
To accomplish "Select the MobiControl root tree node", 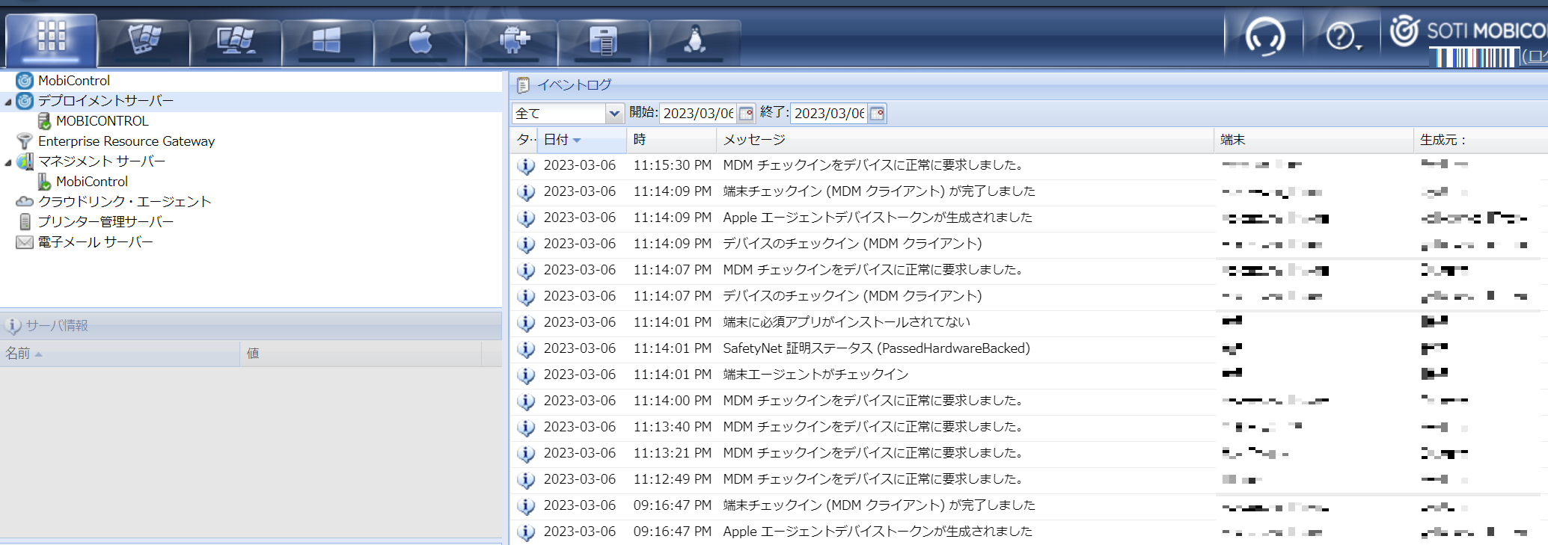I will tap(74, 80).
